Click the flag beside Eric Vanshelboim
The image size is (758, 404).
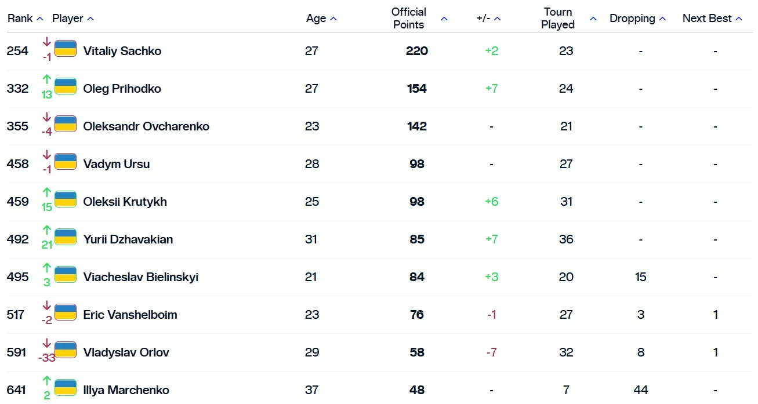(x=66, y=312)
